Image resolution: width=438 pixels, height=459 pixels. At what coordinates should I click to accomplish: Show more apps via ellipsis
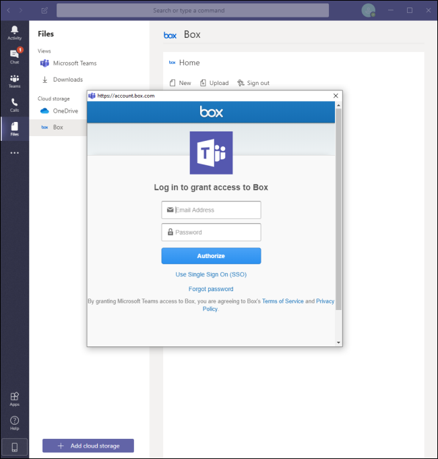tap(14, 153)
